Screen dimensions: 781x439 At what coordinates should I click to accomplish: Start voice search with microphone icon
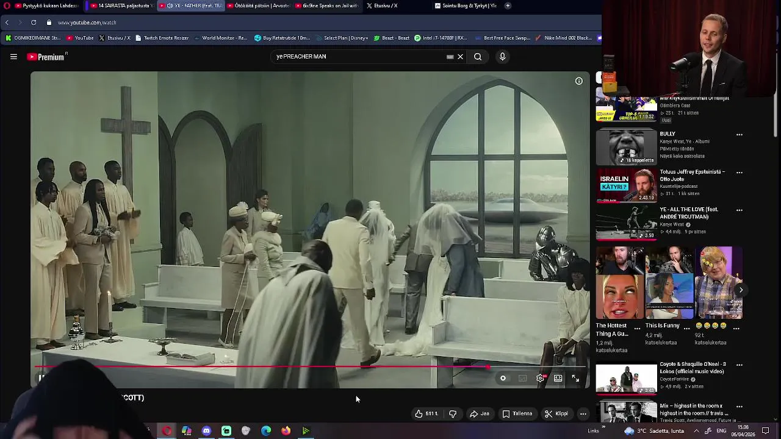tap(502, 57)
